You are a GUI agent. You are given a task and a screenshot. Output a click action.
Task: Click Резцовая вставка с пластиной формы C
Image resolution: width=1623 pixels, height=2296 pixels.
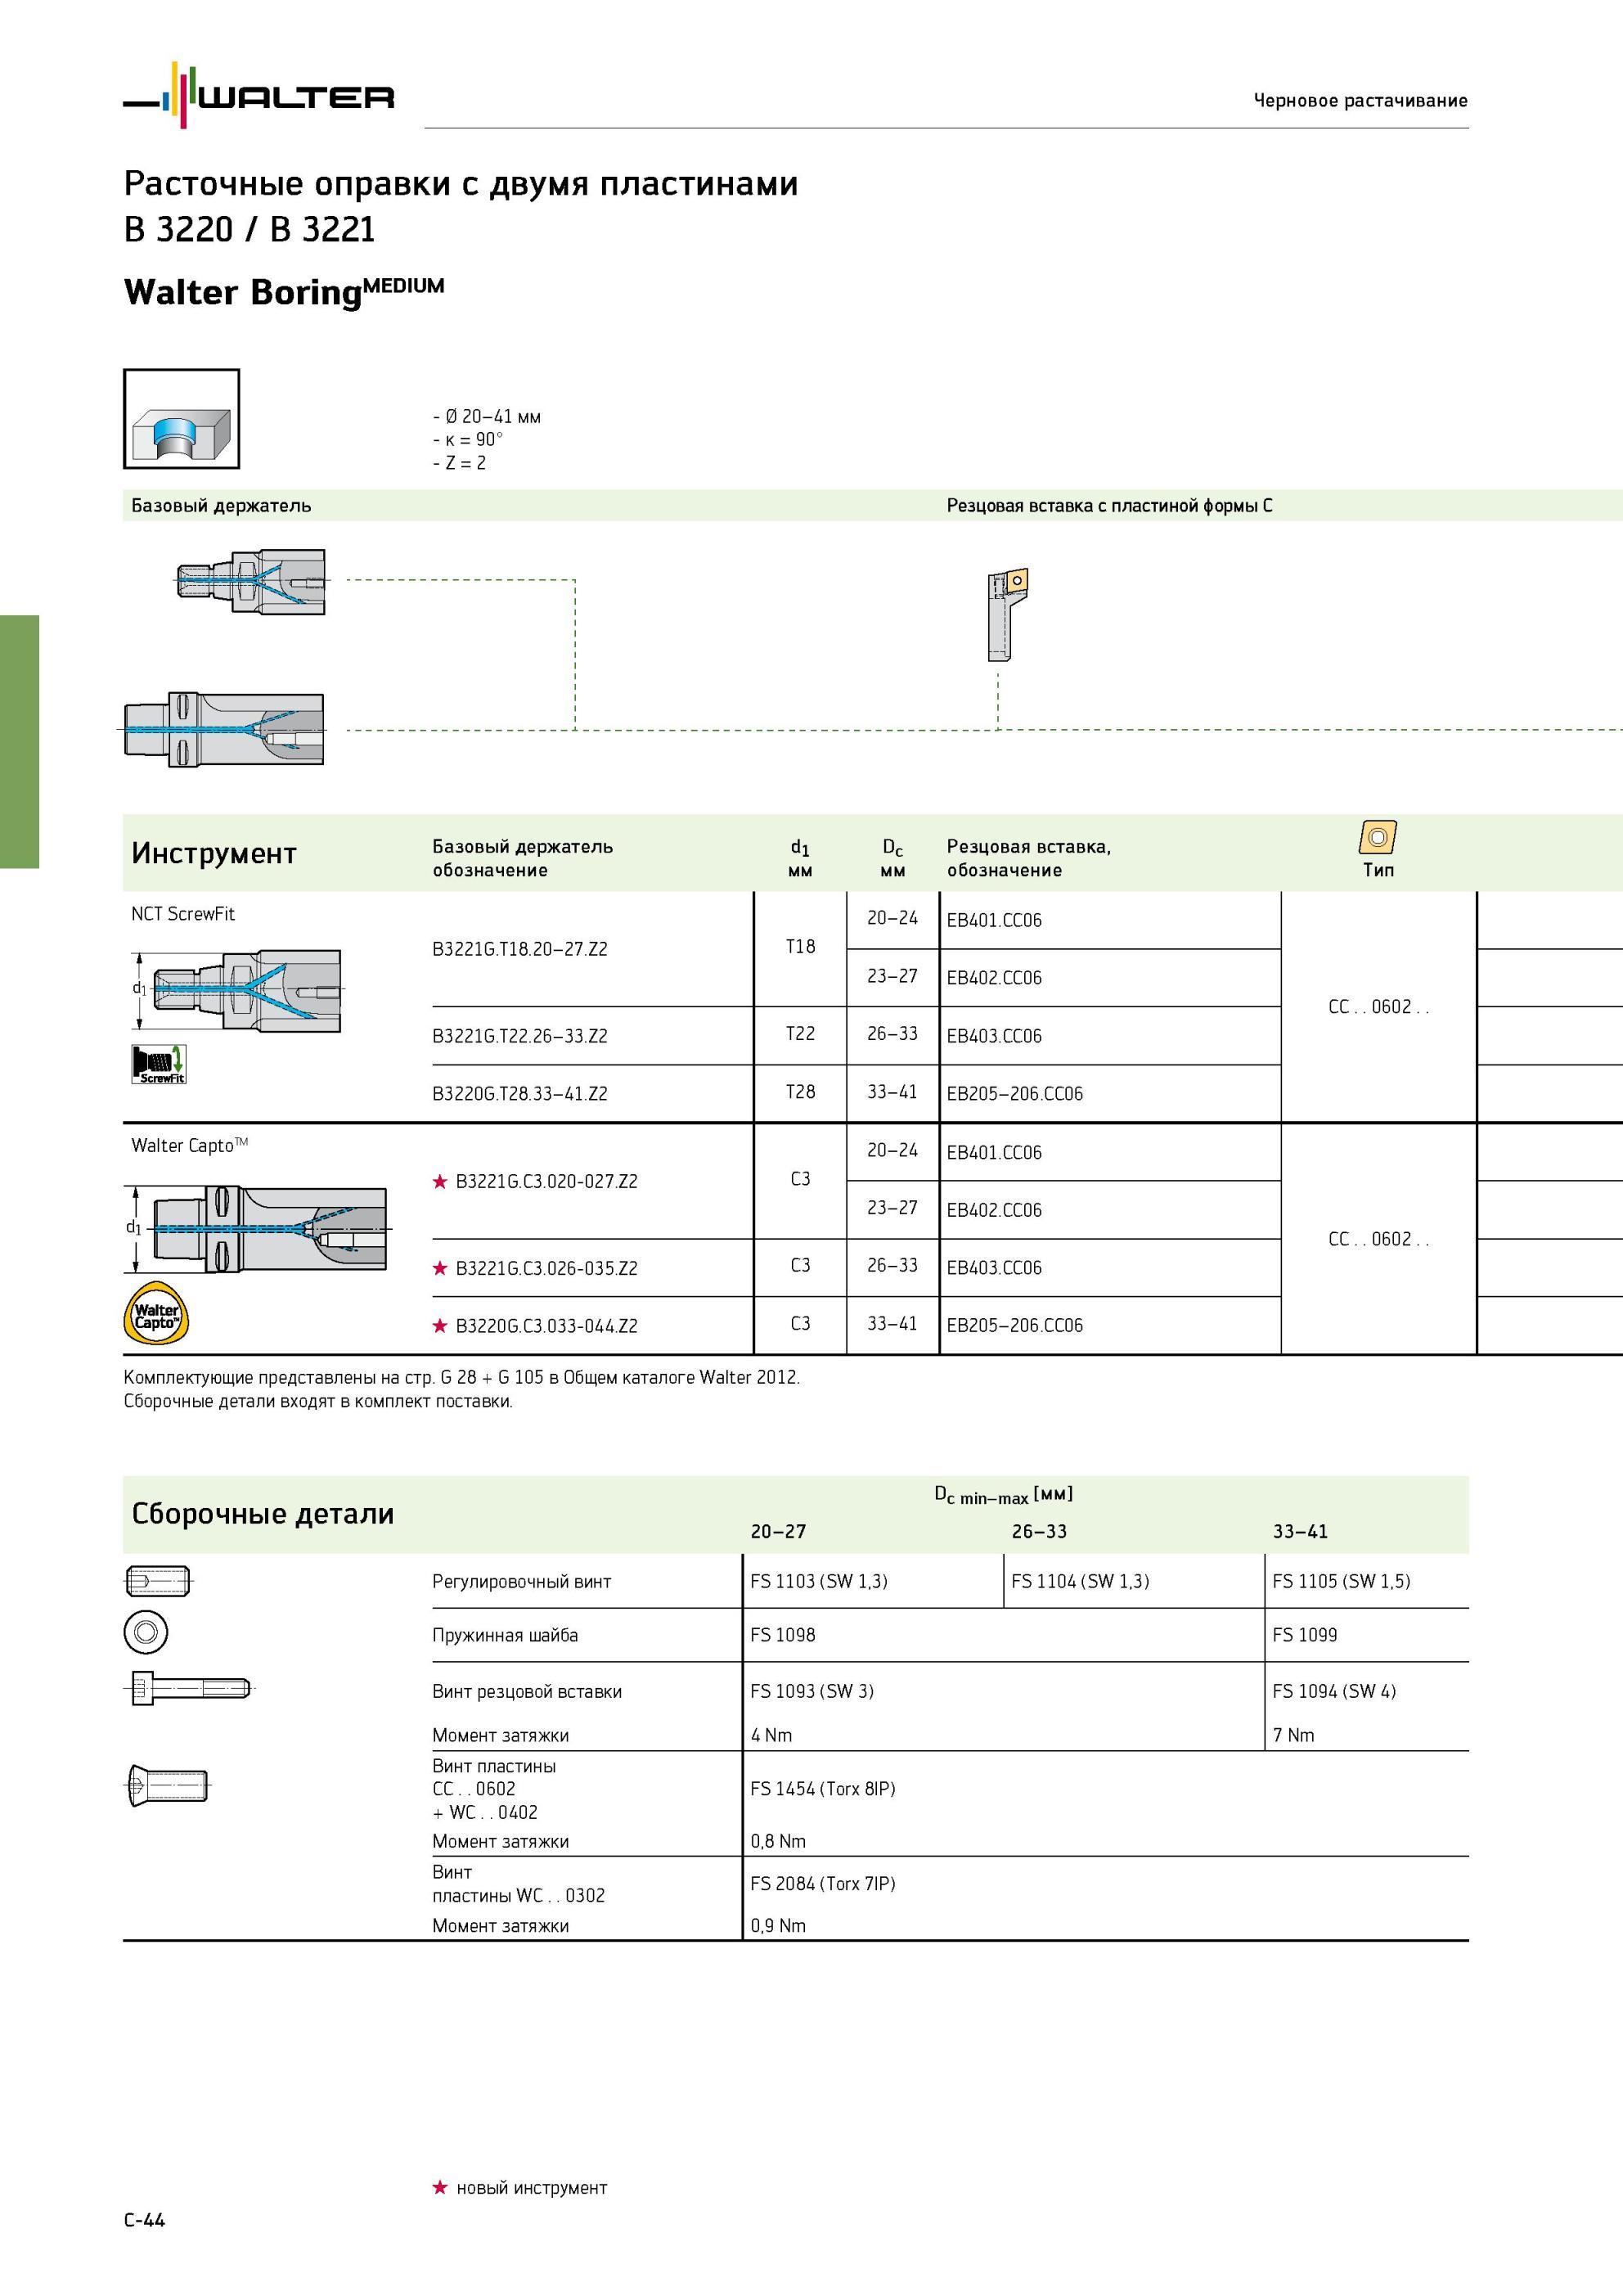(1110, 506)
